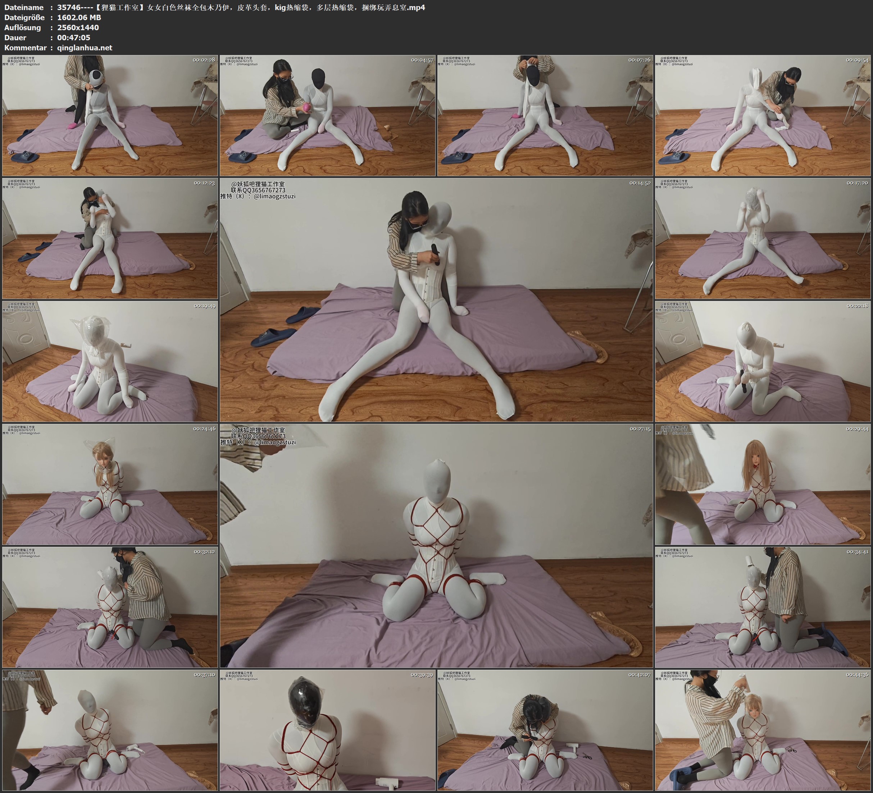Image resolution: width=873 pixels, height=793 pixels.
Task: Open the frame at 00:24:46
Action: pyautogui.click(x=110, y=484)
